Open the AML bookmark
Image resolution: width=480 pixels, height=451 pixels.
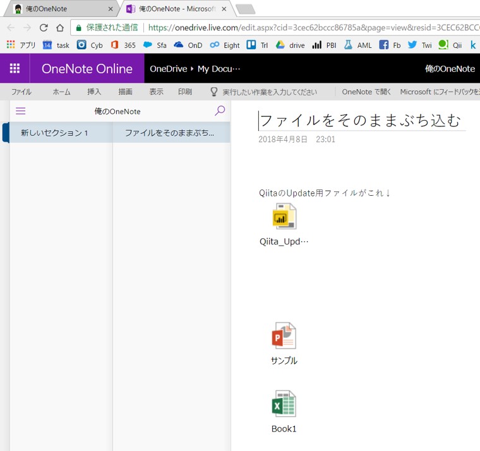(x=357, y=45)
